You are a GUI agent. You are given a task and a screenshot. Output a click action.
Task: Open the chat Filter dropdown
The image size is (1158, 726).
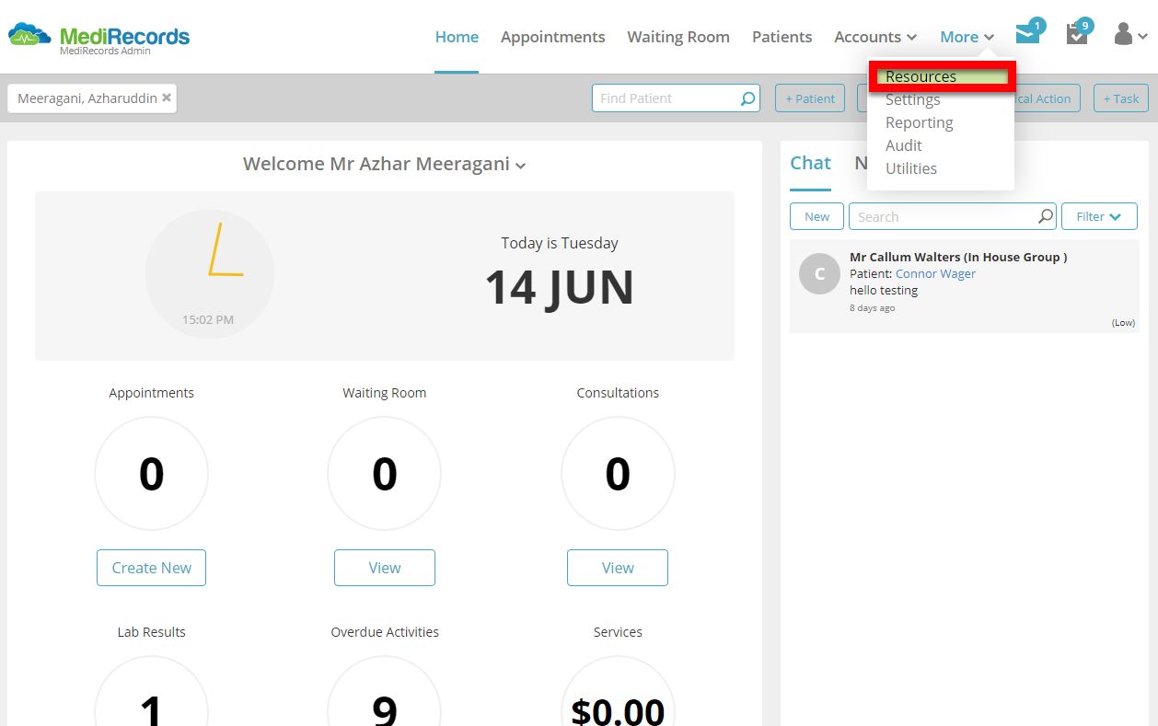point(1099,216)
